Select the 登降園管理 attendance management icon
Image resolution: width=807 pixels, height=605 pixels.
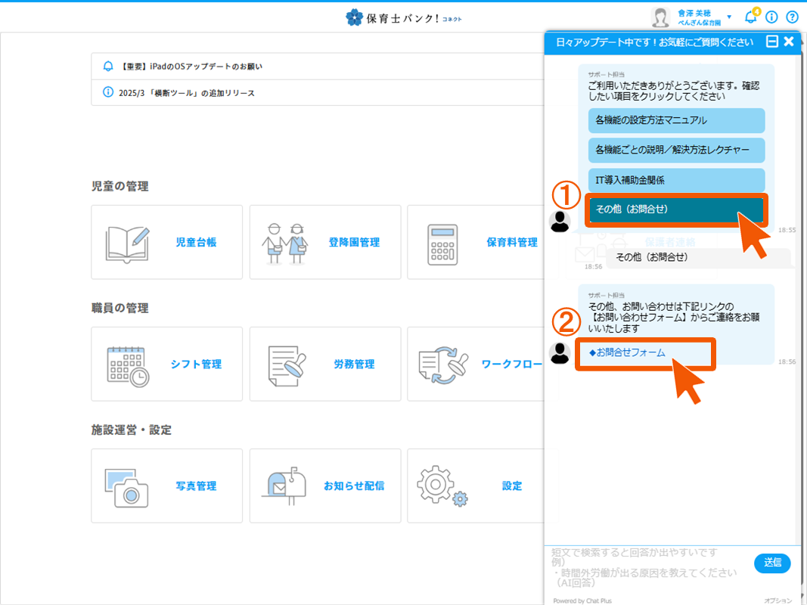click(325, 242)
